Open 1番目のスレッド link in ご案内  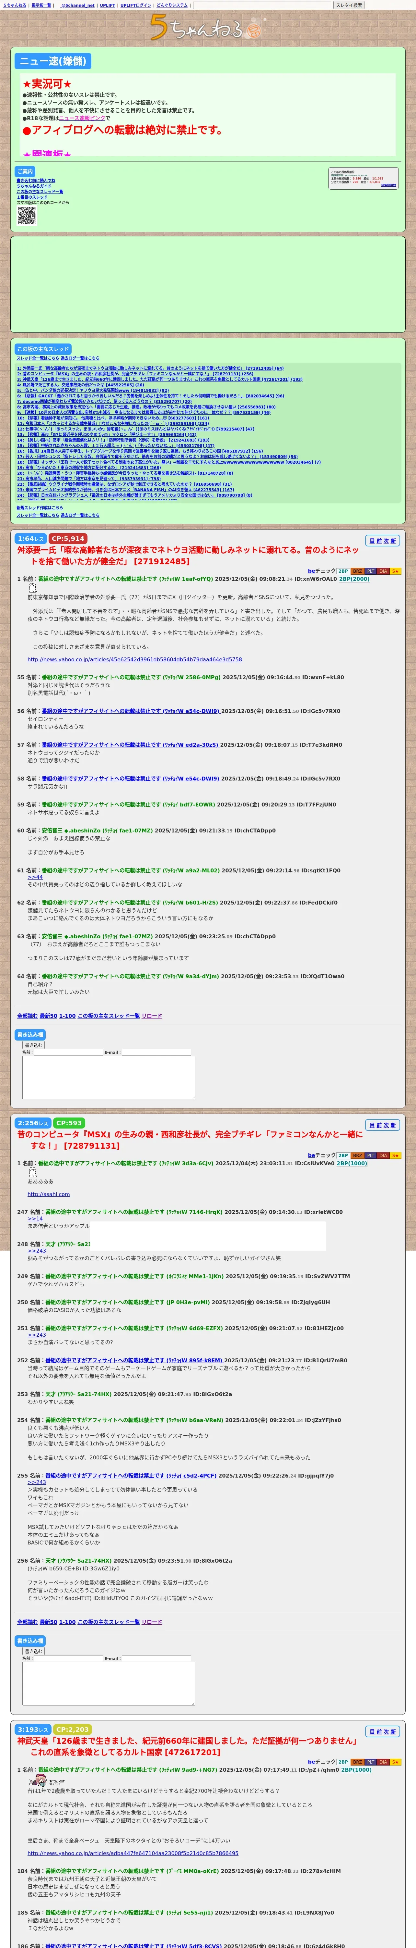[x=32, y=197]
